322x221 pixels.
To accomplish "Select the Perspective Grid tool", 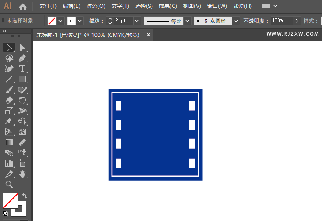I will point(9,132).
